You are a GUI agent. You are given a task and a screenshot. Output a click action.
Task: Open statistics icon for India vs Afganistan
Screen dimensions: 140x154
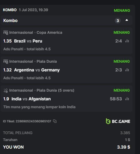127,99
